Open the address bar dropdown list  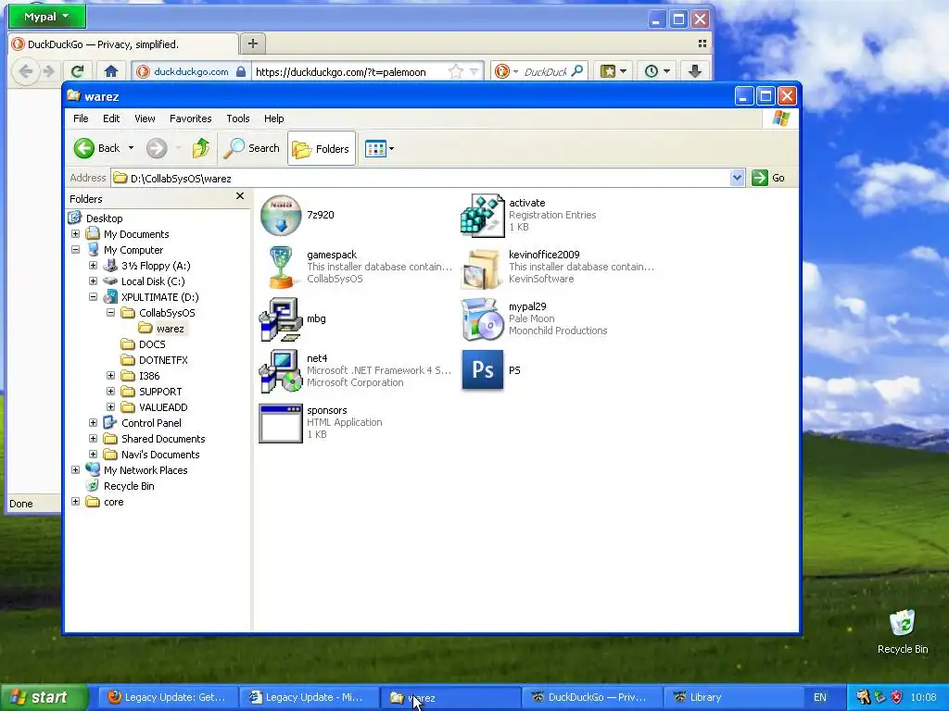(737, 178)
